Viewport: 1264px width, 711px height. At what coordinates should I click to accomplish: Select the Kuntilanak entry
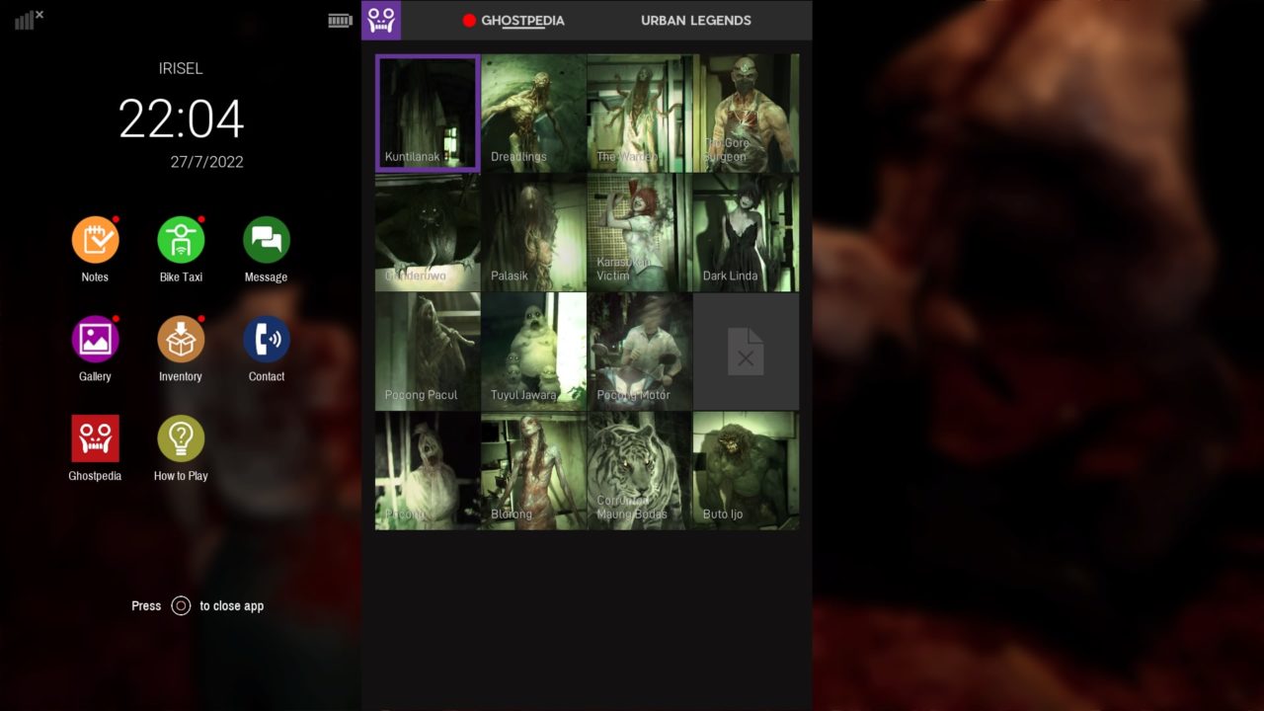tap(428, 114)
